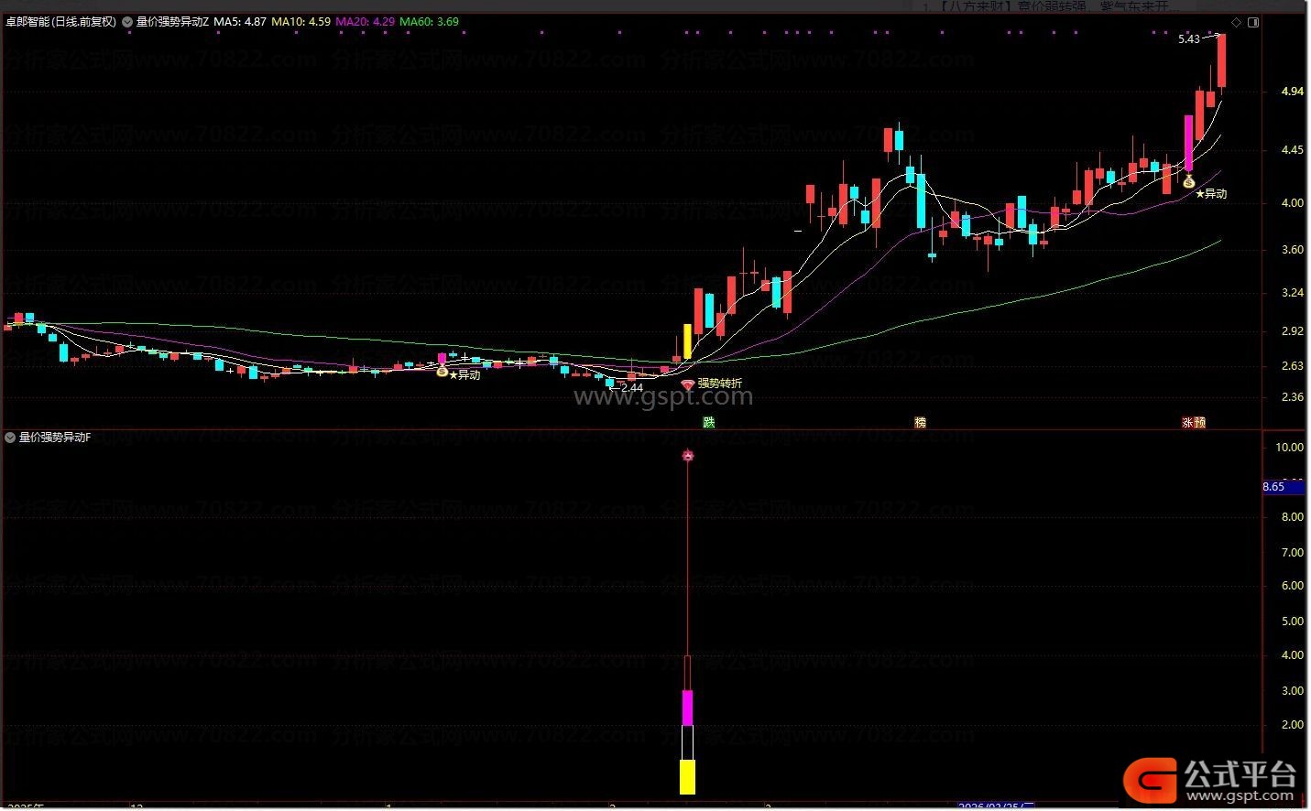Click the 预 event marker icon
The width and height of the screenshot is (1311, 811).
[1199, 423]
